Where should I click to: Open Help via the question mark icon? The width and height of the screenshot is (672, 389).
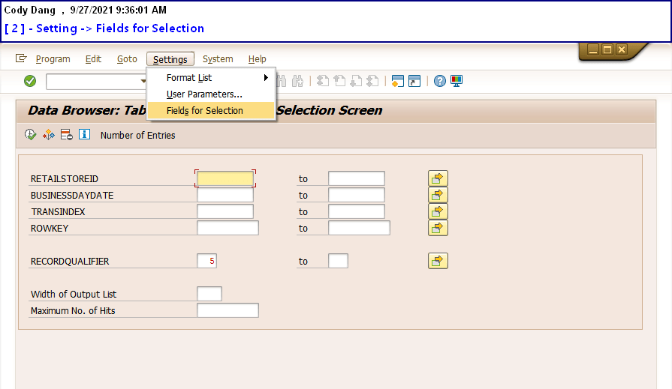(440, 81)
